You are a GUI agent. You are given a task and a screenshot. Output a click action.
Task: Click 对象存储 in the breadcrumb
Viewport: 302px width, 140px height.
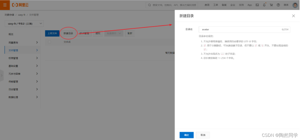(x=9, y=15)
